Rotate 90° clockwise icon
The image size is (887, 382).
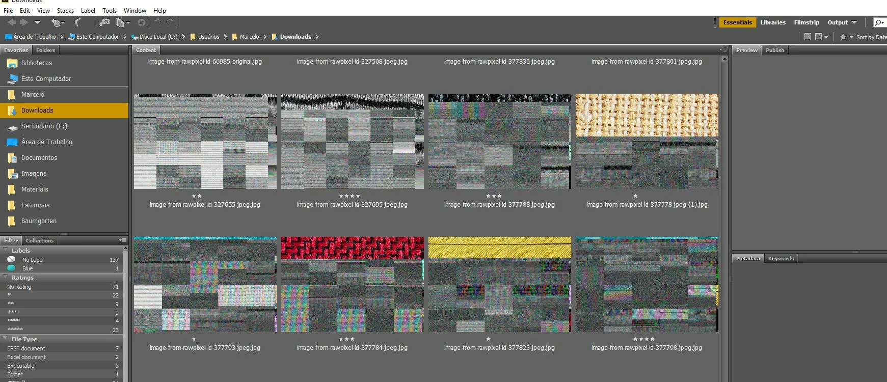pos(170,22)
